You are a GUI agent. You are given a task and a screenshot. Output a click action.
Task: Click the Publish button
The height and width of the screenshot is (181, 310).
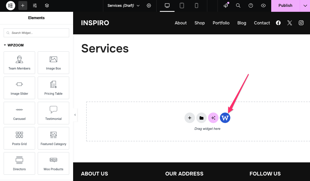(x=285, y=6)
